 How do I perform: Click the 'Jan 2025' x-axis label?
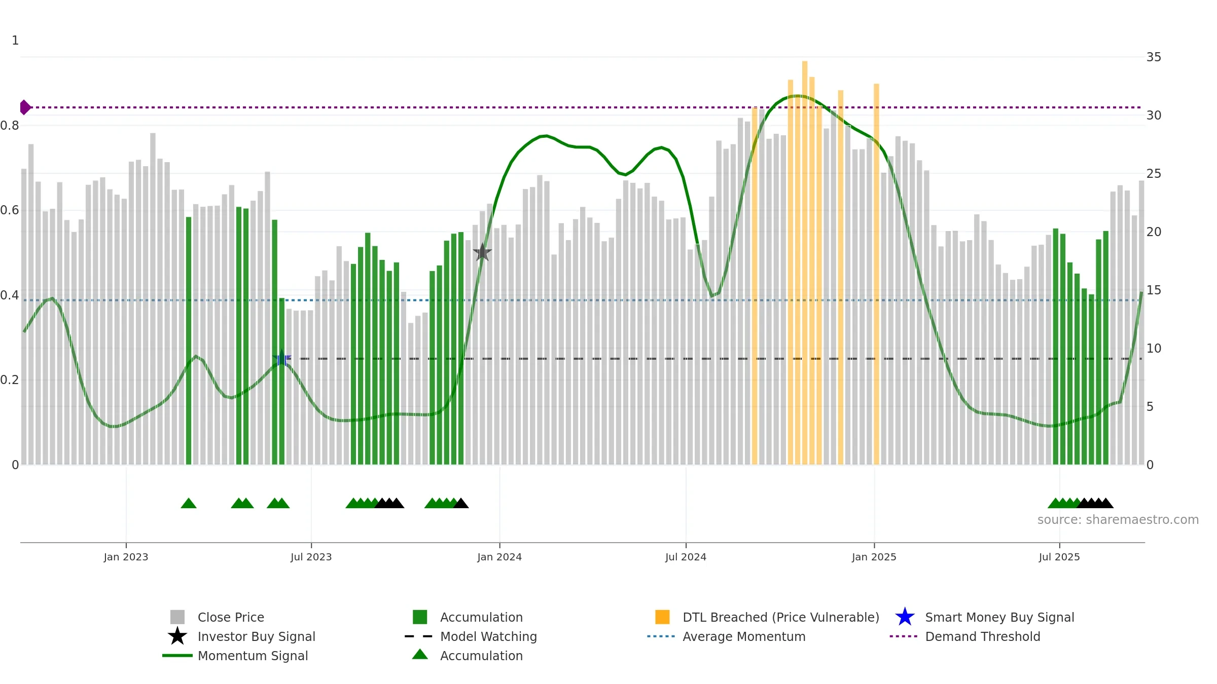click(874, 557)
